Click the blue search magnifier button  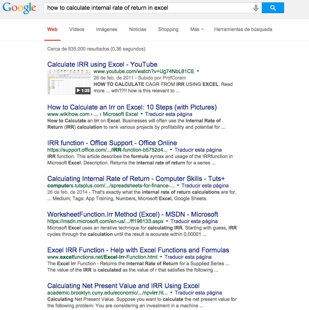(x=273, y=8)
